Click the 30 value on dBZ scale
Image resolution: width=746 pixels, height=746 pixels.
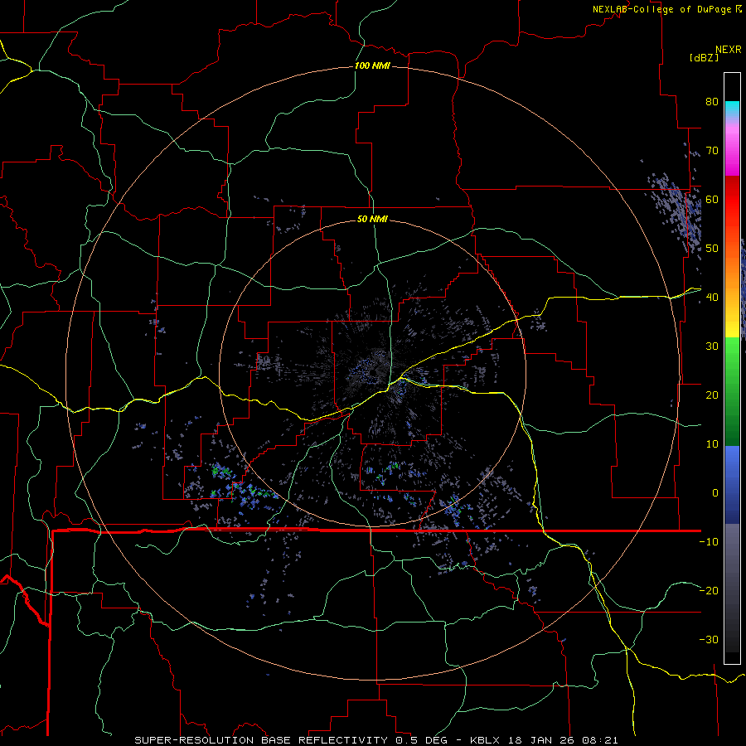pyautogui.click(x=712, y=346)
